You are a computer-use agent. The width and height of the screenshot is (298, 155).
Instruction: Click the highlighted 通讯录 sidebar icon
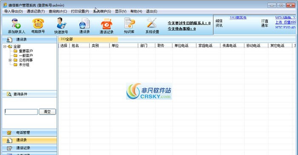coord(9,140)
